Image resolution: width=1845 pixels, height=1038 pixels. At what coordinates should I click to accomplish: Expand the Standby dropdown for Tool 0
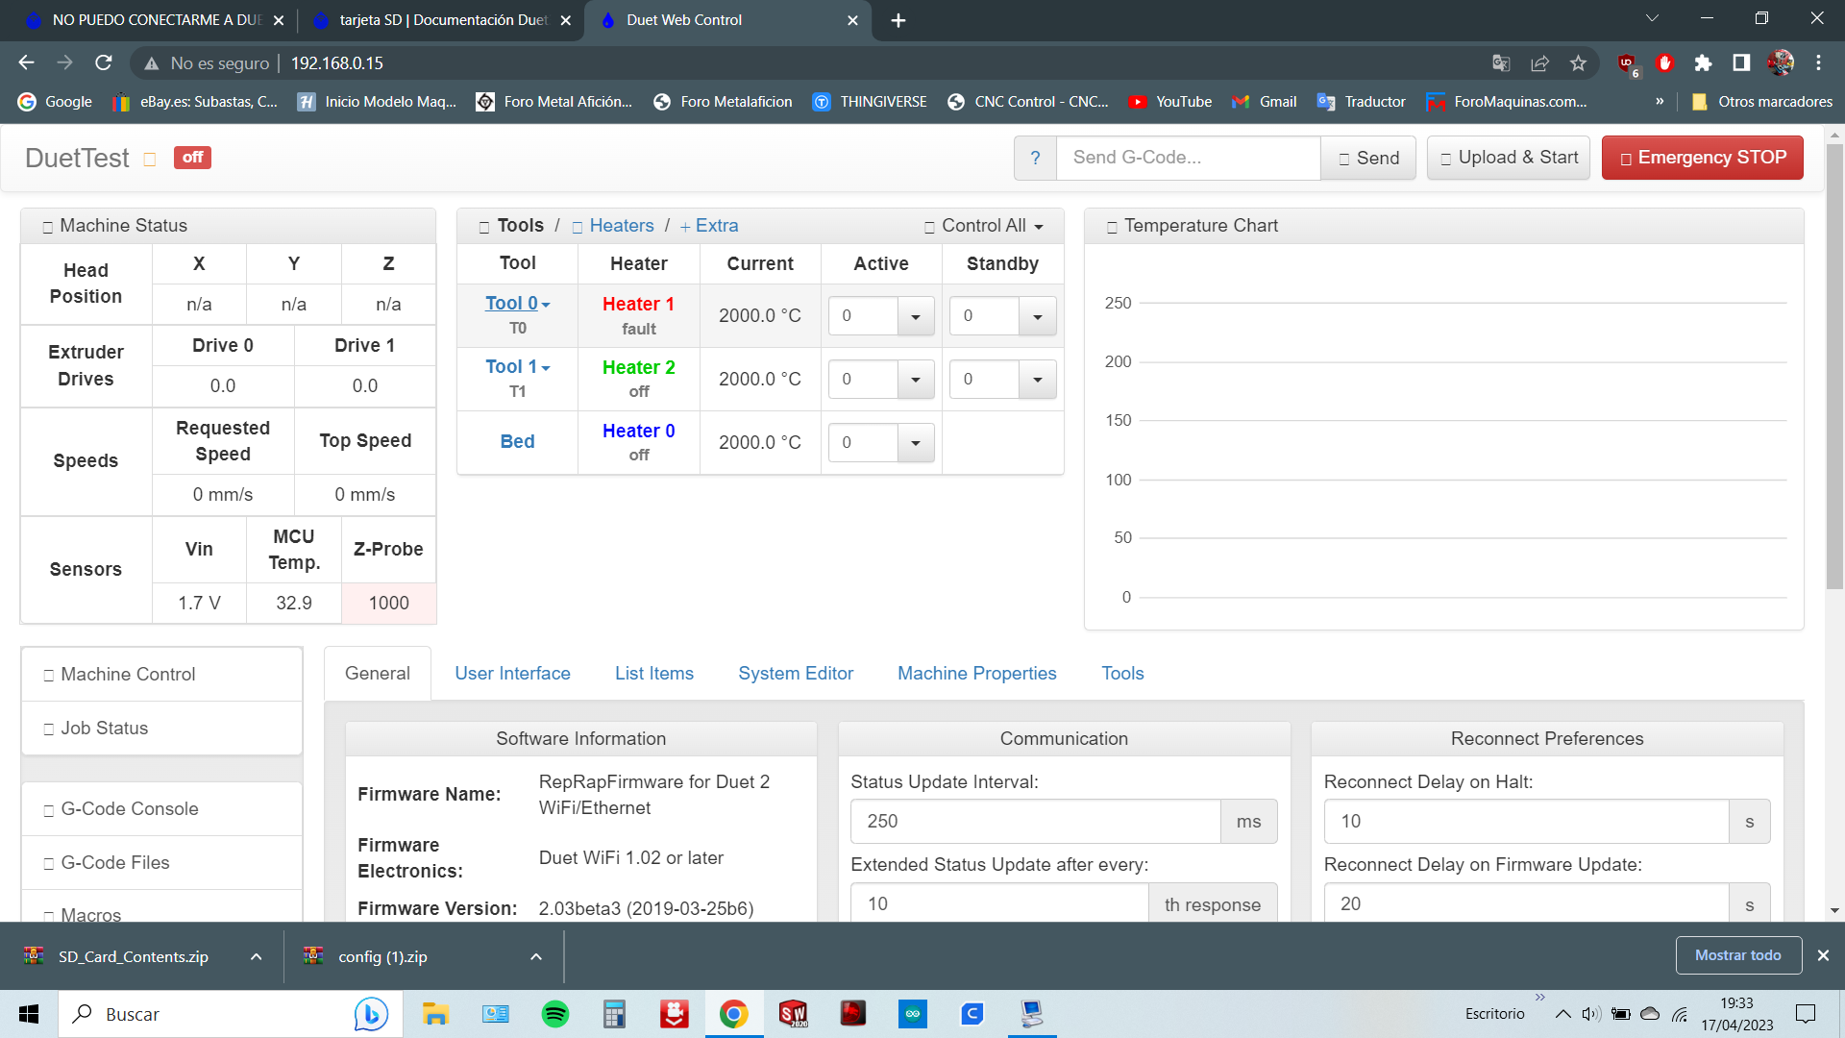tap(1037, 315)
